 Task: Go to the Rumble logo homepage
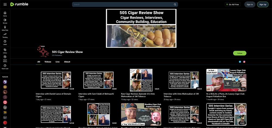click(19, 4)
